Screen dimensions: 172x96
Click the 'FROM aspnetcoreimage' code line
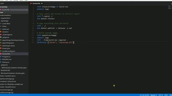pos(47,35)
